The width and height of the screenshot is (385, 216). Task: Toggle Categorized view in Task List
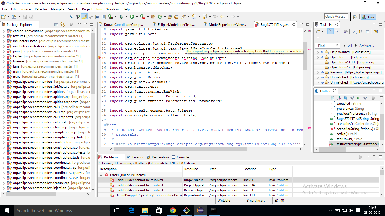(330, 31)
